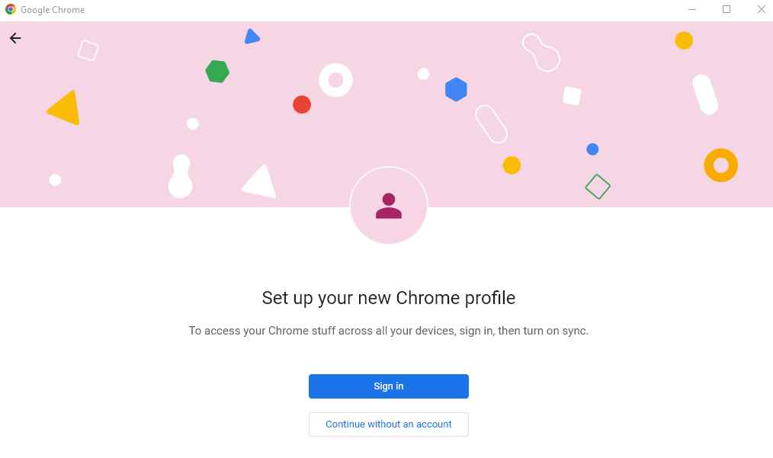
Task: Click the 'Set up your new Chrome profile' heading
Action: 389,298
